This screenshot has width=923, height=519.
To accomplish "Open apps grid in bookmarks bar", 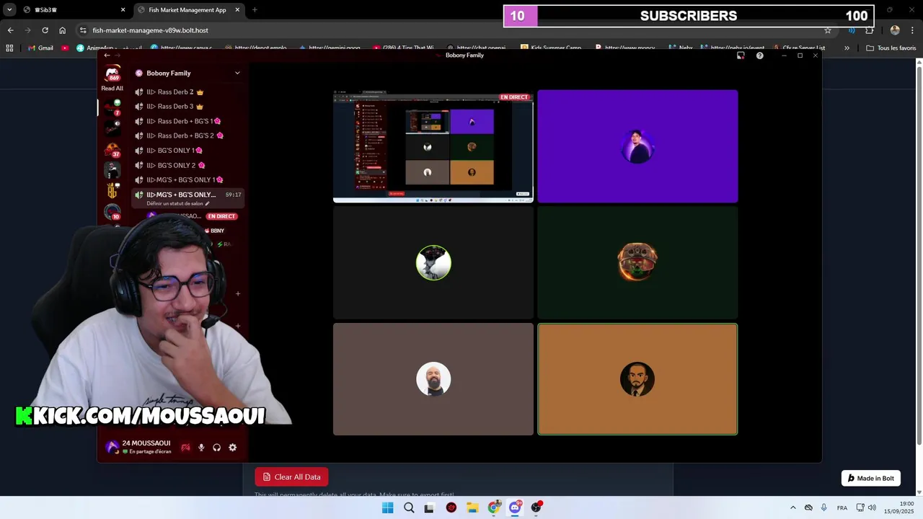I will (9, 48).
